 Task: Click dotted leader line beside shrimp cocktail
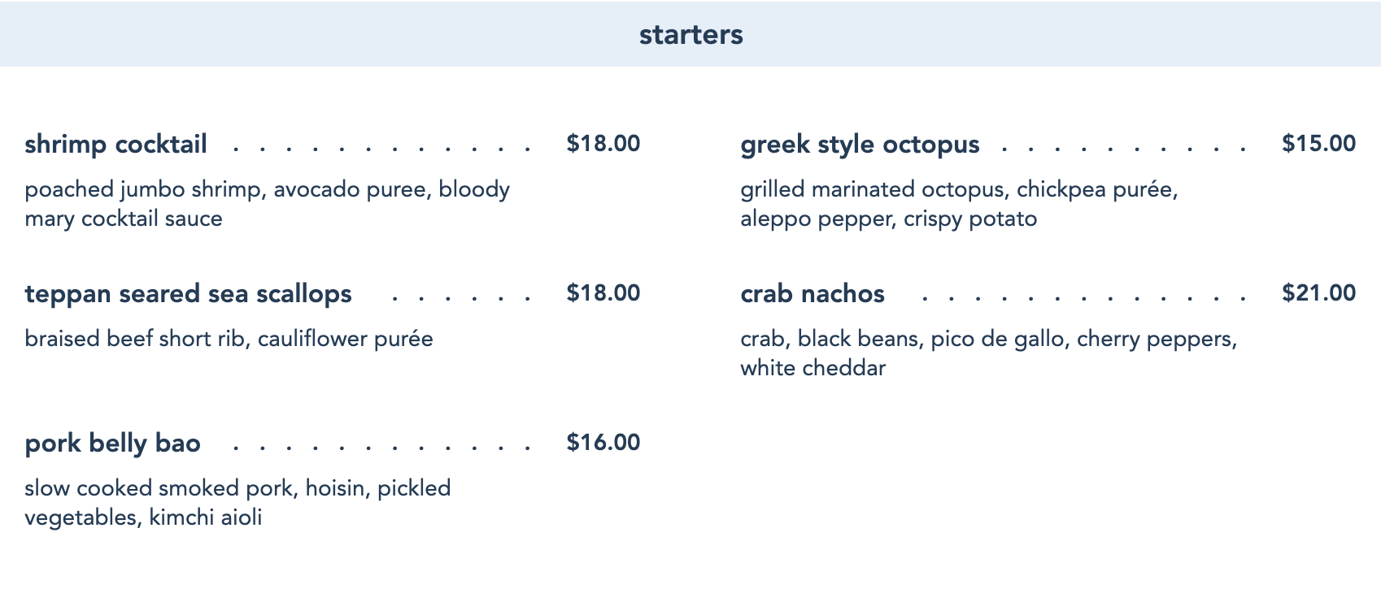coord(381,149)
